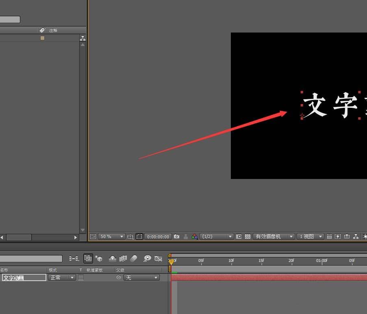
Task: Click the layer label color swatch
Action: click(42, 38)
